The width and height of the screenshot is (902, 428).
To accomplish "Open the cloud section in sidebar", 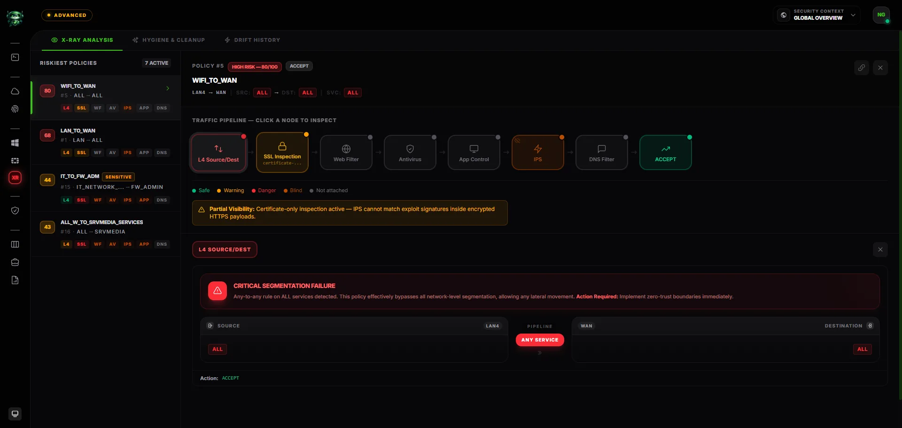I will (15, 91).
